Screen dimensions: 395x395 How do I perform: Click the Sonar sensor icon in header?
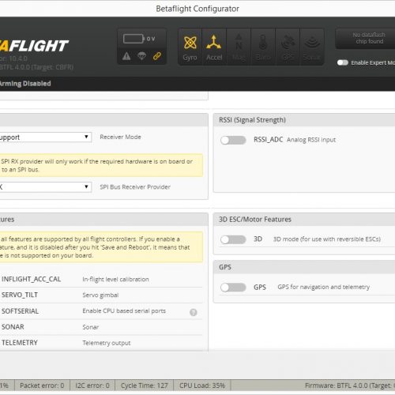[x=312, y=47]
